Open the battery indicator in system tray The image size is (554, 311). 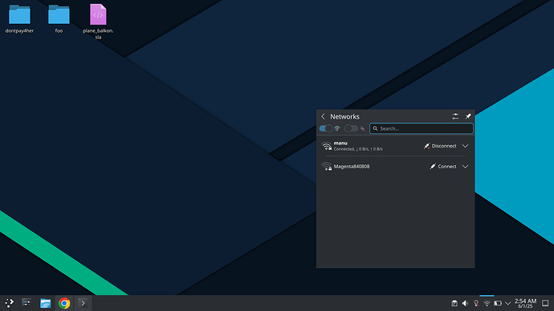[498, 303]
